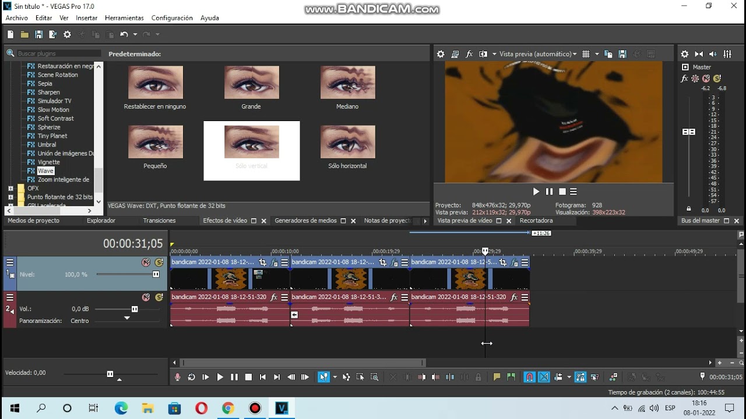Play the preview from the video preview panel
This screenshot has height=419, width=746.
536,191
